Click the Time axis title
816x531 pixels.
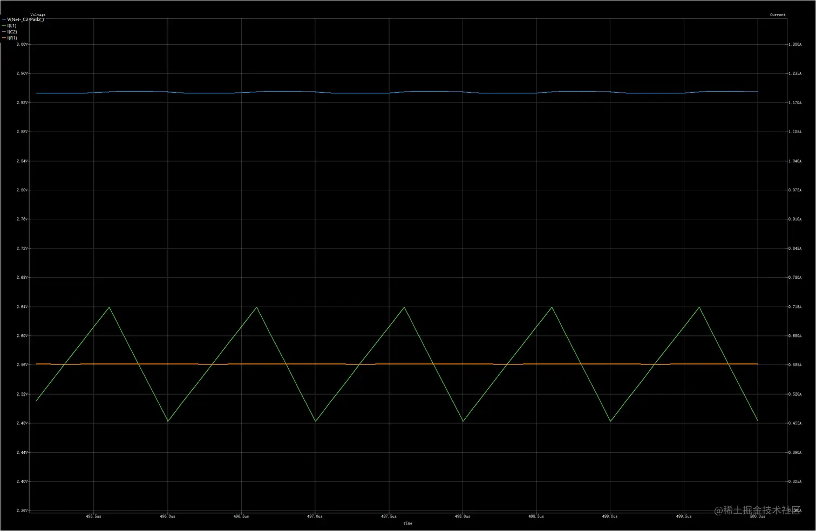(407, 523)
